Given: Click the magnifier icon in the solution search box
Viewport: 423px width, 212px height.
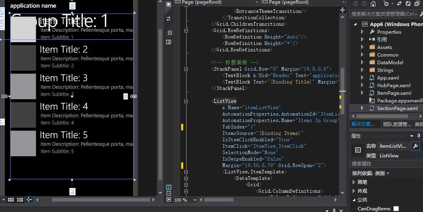Looking at the screenshot, I should tap(421, 14).
